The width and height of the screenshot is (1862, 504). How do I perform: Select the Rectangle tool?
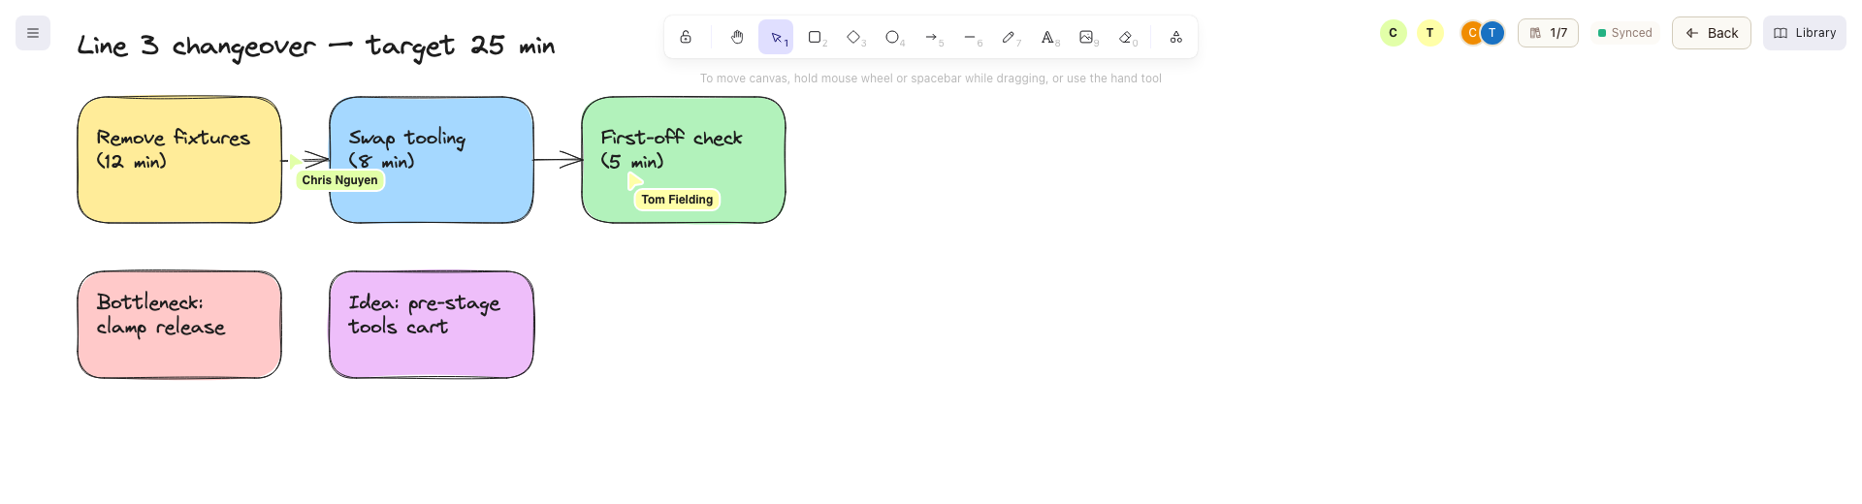[815, 37]
